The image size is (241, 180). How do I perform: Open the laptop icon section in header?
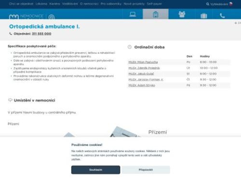click(x=133, y=14)
